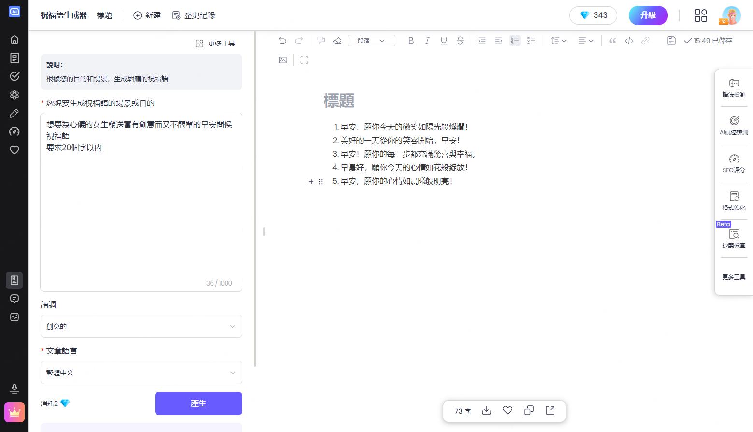Decrease indent of the paragraph

pyautogui.click(x=482, y=41)
